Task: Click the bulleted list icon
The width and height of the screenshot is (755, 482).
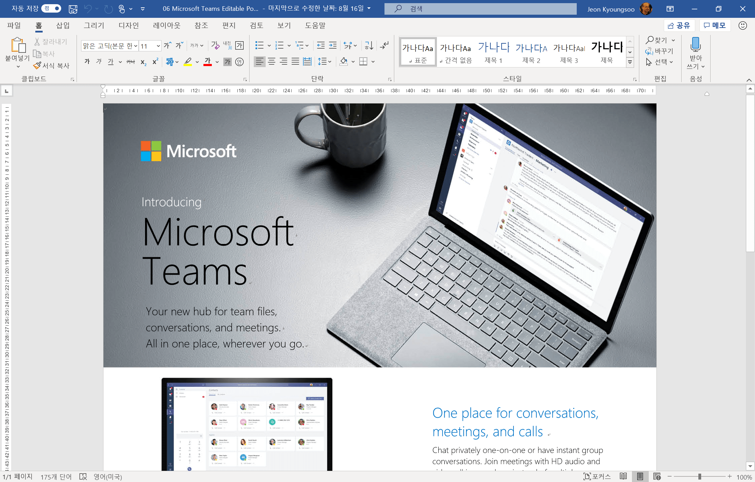Action: (259, 45)
